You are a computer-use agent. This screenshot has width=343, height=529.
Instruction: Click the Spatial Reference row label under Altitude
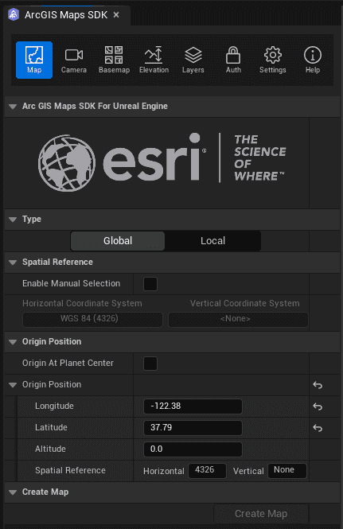coord(70,470)
